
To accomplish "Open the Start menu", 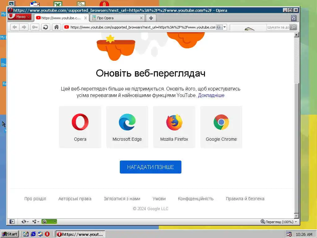I will [10, 234].
